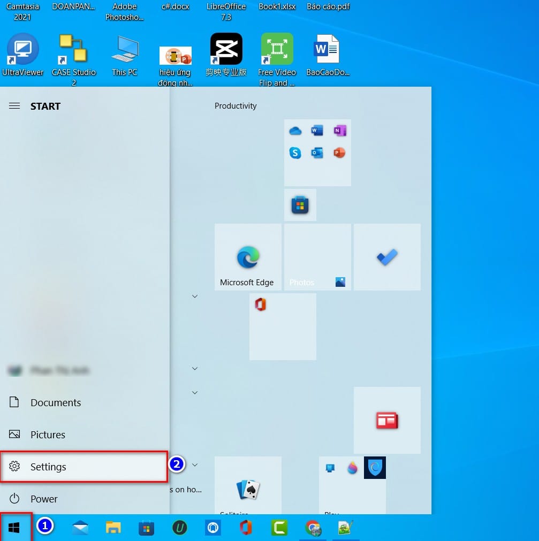539x541 pixels.
Task: Open the Microsoft Store tile
Action: [x=300, y=205]
